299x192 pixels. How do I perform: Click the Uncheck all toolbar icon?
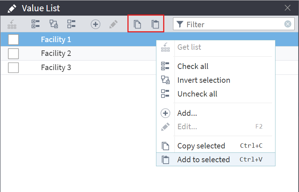[x=71, y=24]
